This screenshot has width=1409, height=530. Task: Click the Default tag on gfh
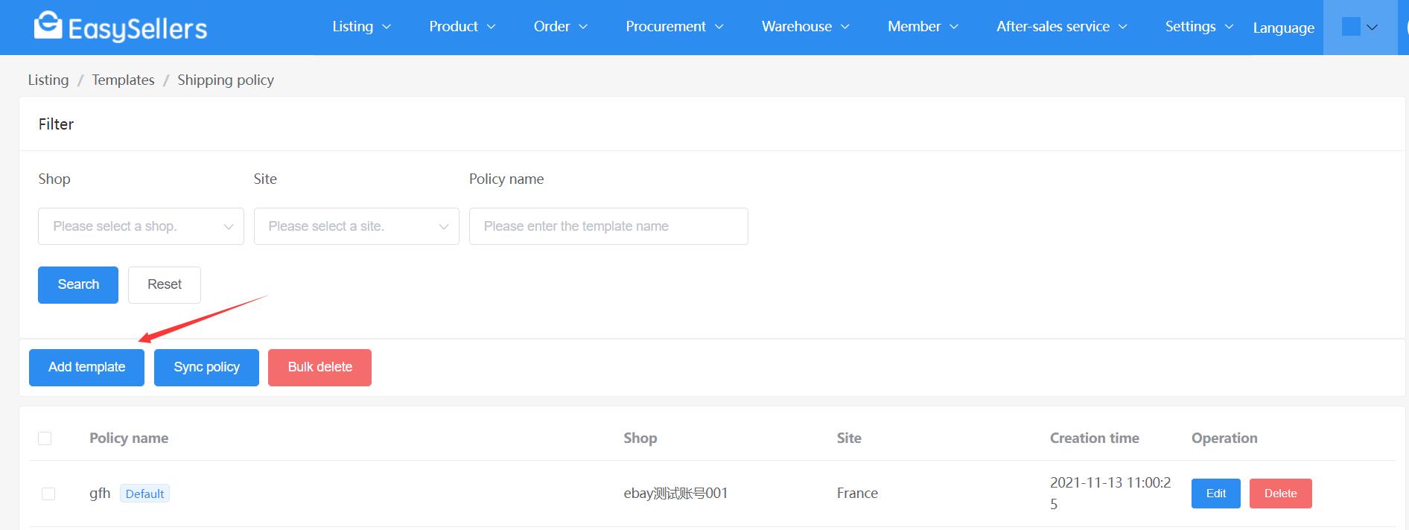(x=144, y=494)
